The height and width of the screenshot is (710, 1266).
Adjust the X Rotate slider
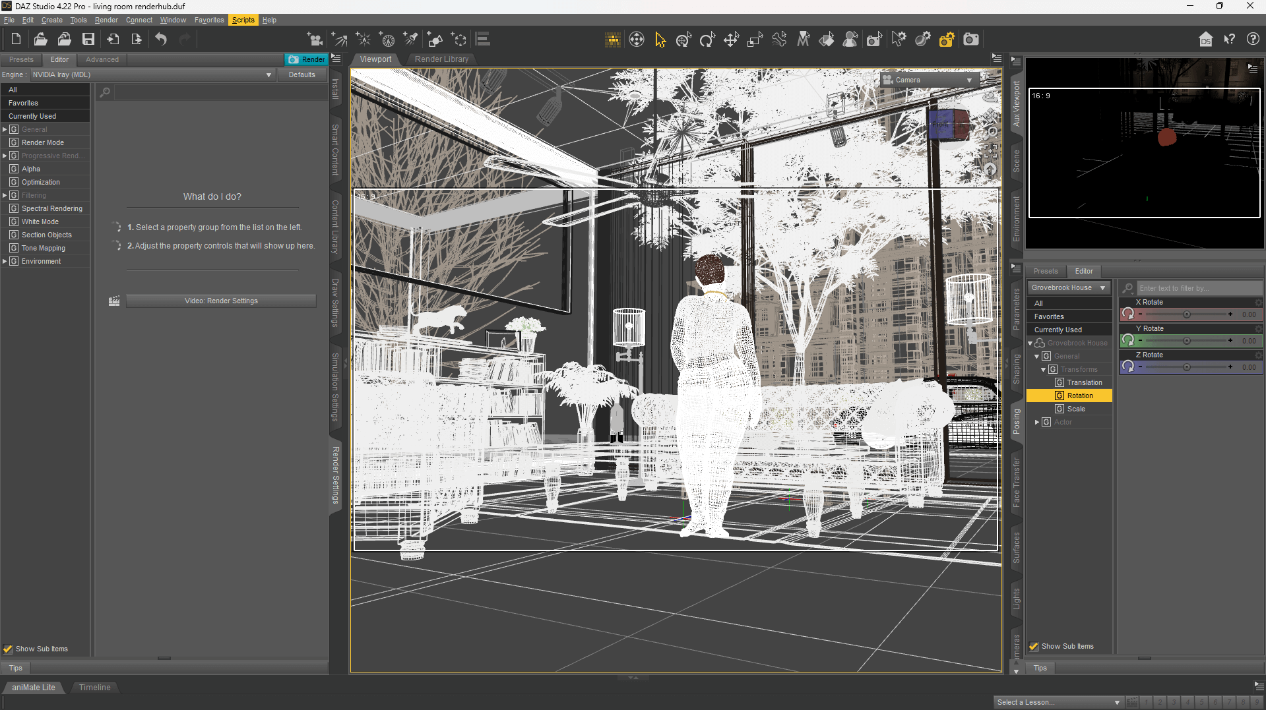pos(1186,314)
